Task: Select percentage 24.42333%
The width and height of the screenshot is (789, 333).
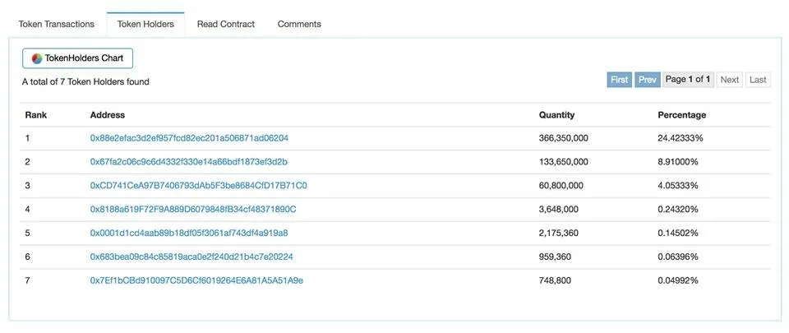Action: 681,138
